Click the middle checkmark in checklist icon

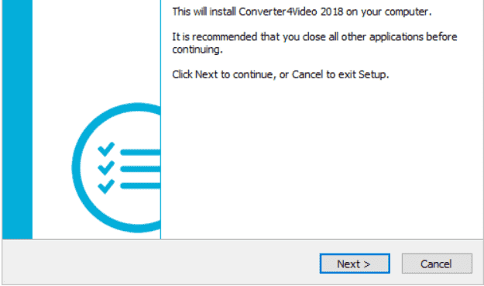[106, 167]
